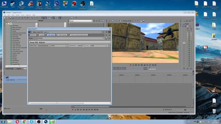Enable the Soft Contrast effect checkbox
Image resolution: width=221 pixels, height=124 pixels.
click(57, 35)
